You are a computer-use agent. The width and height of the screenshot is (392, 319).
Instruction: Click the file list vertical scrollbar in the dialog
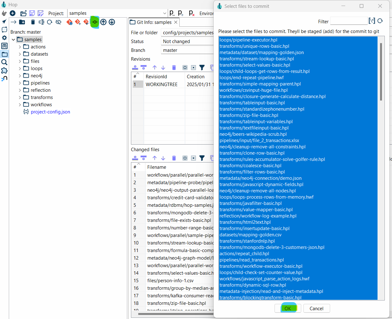pyautogui.click(x=381, y=72)
